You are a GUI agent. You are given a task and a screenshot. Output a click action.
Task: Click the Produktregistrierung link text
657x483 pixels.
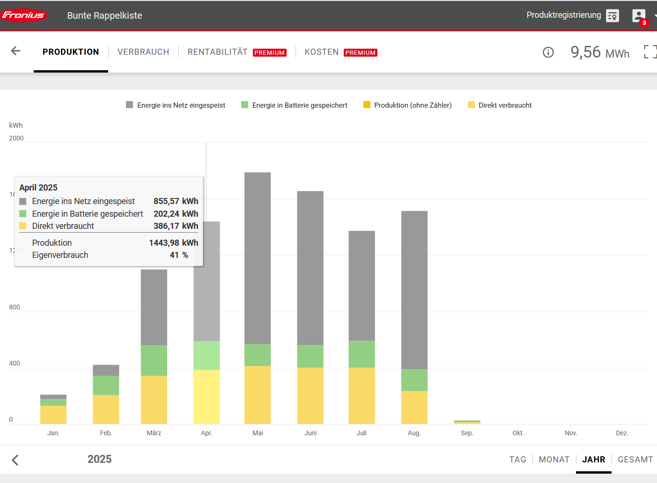pos(563,15)
